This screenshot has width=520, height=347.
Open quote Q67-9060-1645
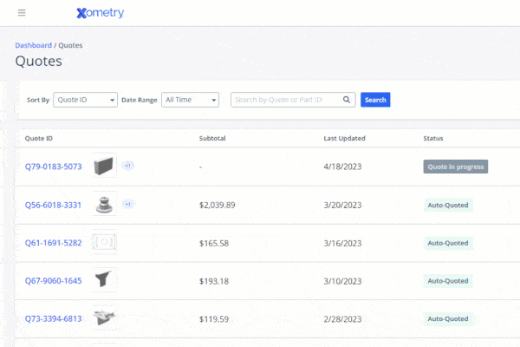(54, 281)
